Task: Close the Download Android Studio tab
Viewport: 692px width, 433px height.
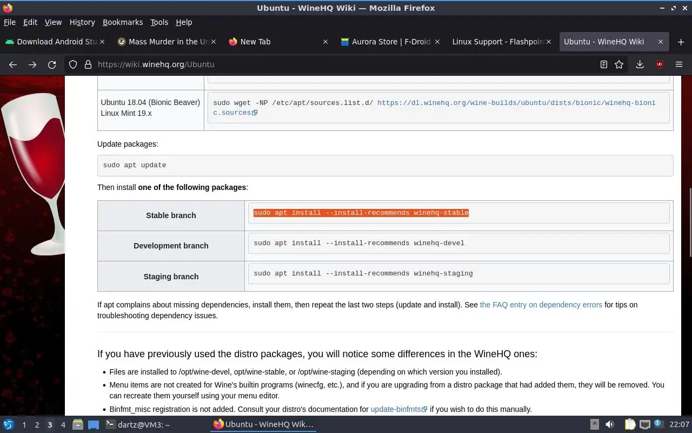Action: coord(102,42)
